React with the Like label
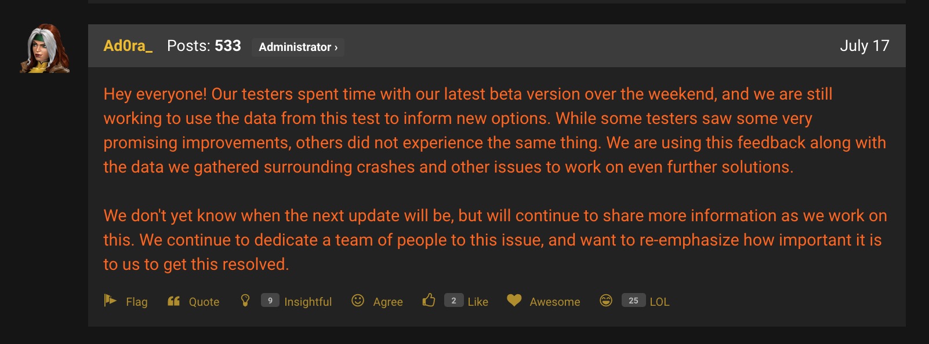Image resolution: width=929 pixels, height=344 pixels. point(478,302)
